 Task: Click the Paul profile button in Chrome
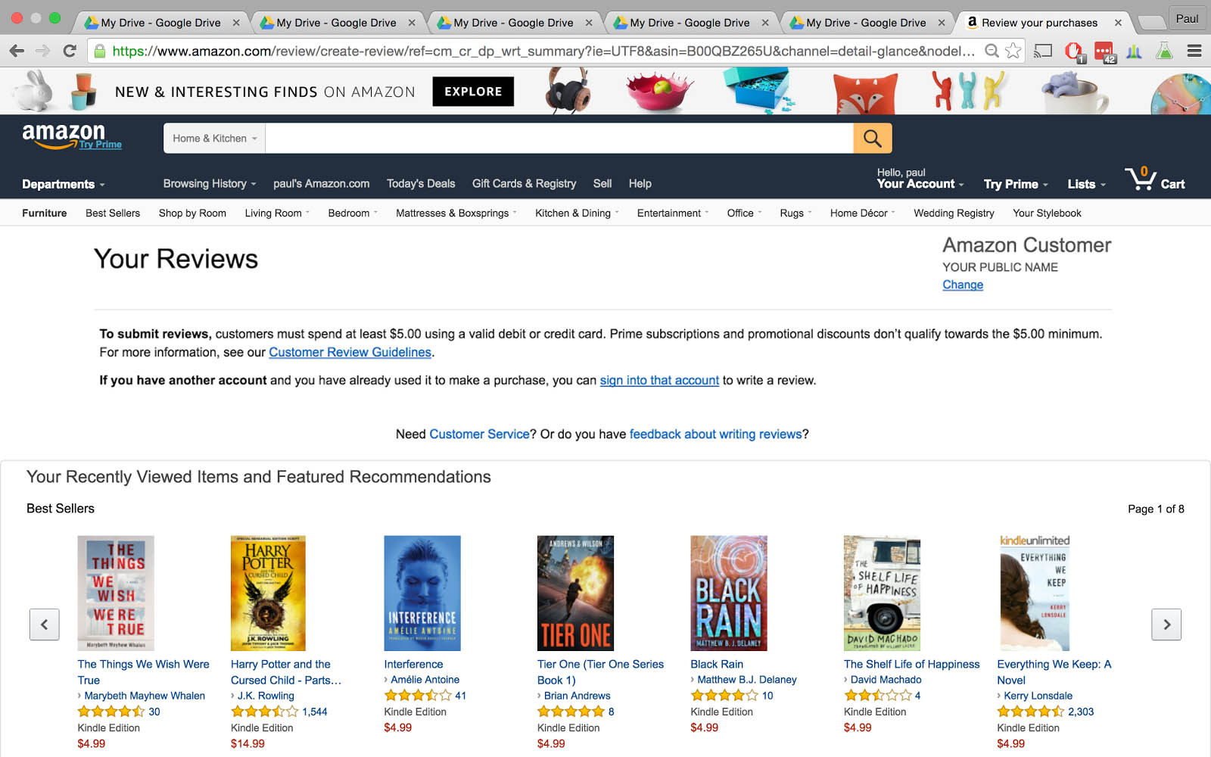[x=1187, y=18]
